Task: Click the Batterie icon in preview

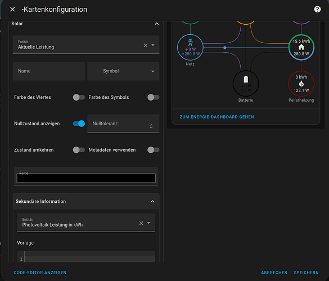Action: (x=246, y=79)
